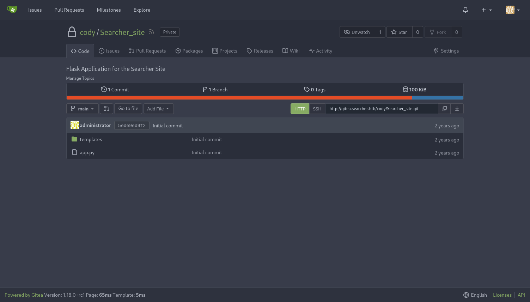Click the templates folder icon
The image size is (530, 302).
74,139
